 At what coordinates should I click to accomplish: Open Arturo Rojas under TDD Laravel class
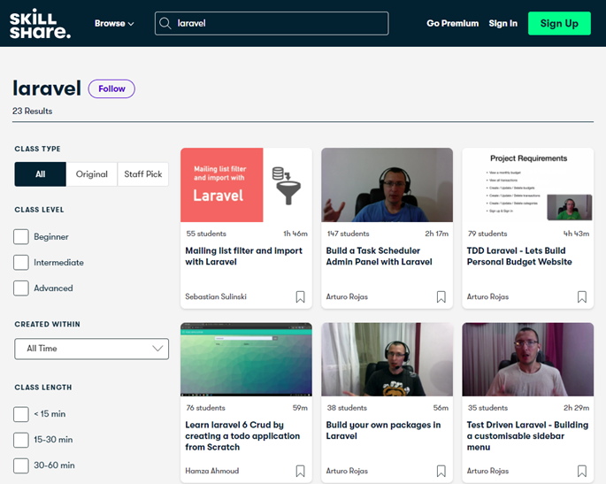point(487,297)
